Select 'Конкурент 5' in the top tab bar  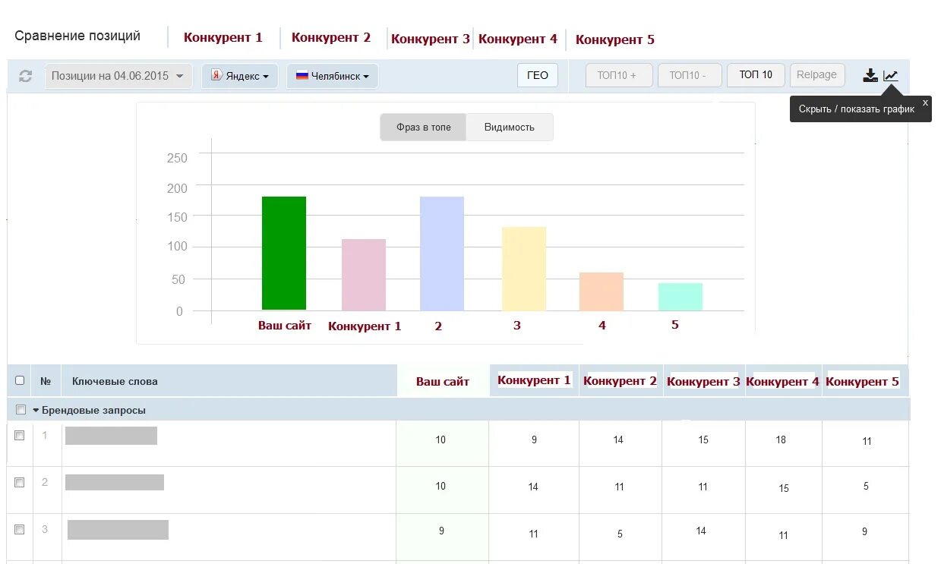[615, 39]
